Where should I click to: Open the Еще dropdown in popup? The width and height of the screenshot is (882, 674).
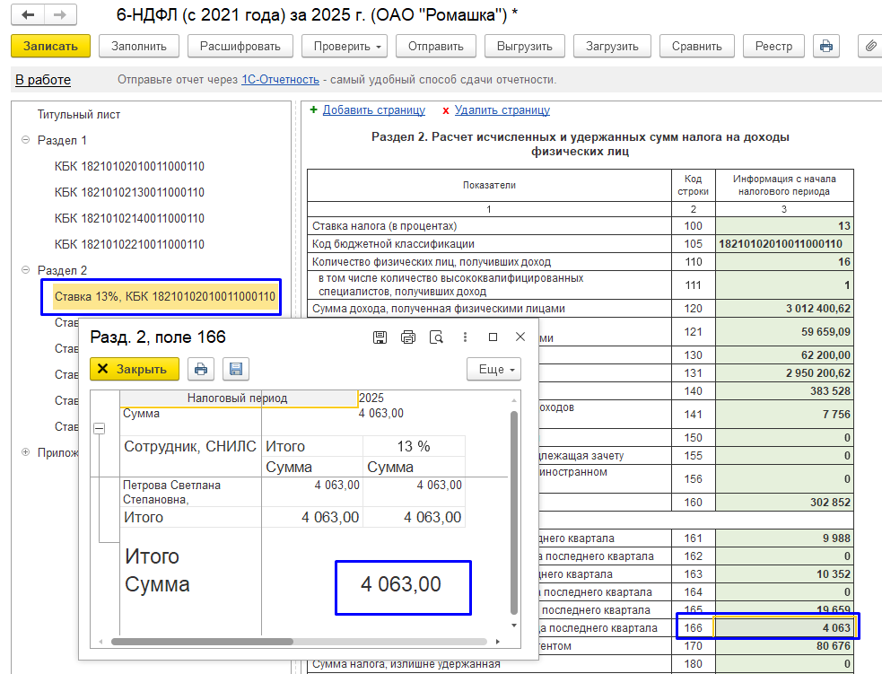coord(493,369)
